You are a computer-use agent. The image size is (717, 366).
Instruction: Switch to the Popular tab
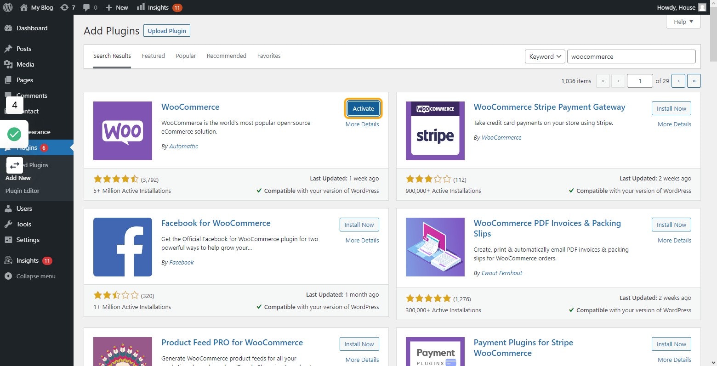186,56
